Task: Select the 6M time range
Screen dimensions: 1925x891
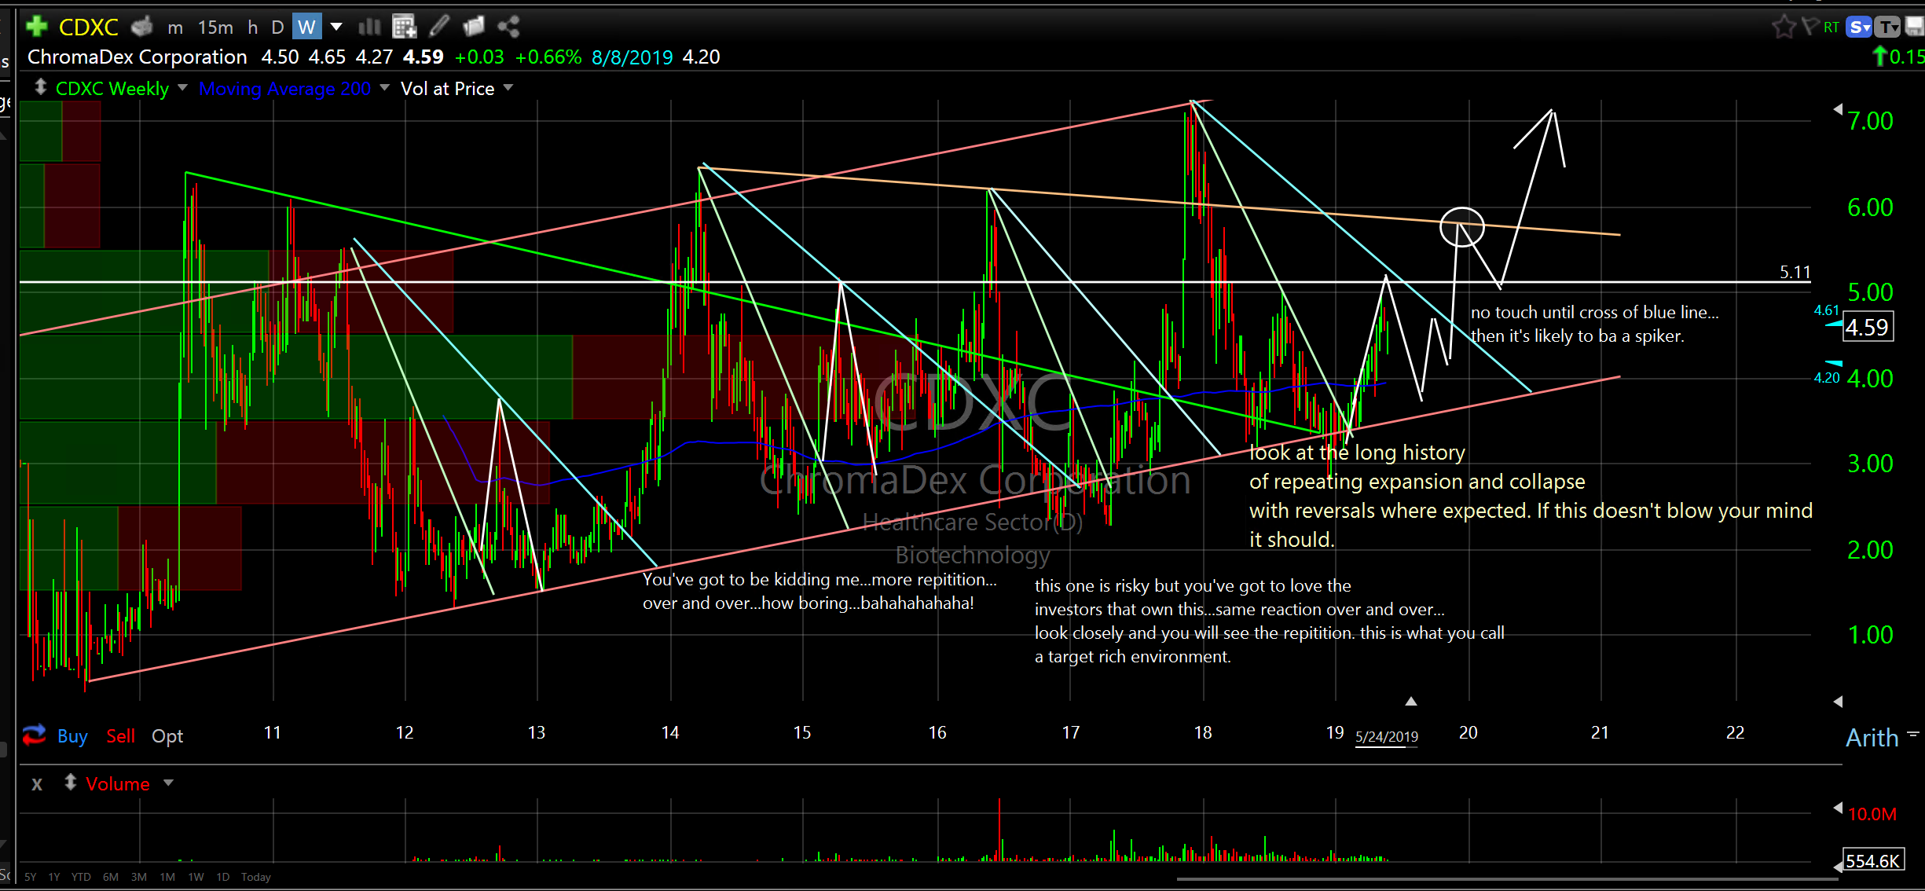Action: [x=110, y=877]
